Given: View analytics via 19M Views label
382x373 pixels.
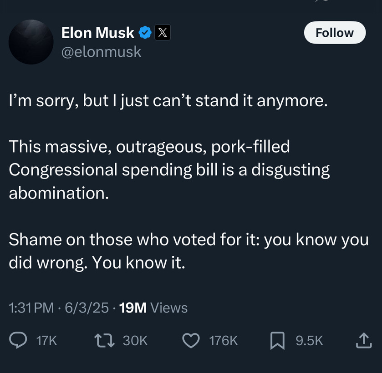Looking at the screenshot, I should click(153, 308).
